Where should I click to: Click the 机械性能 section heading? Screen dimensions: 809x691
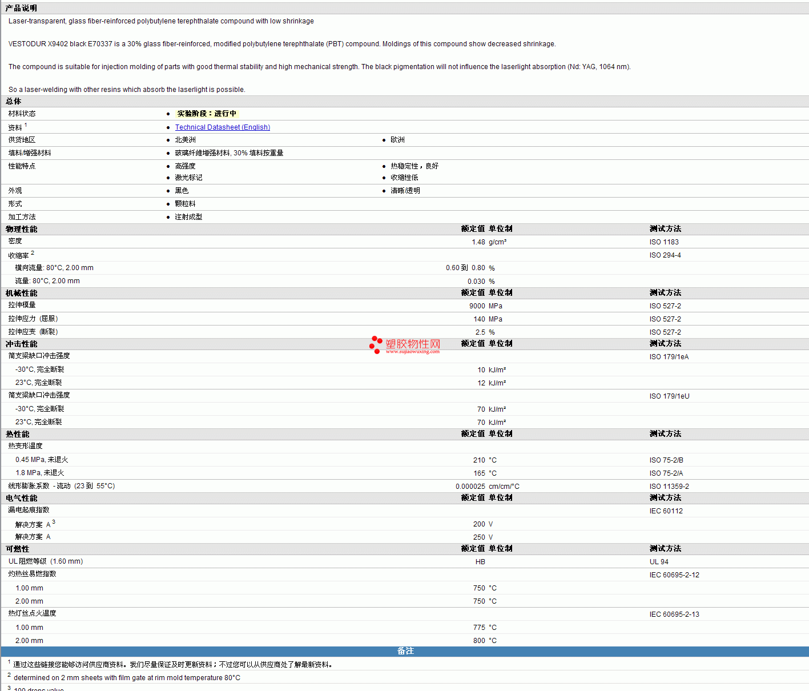22,293
